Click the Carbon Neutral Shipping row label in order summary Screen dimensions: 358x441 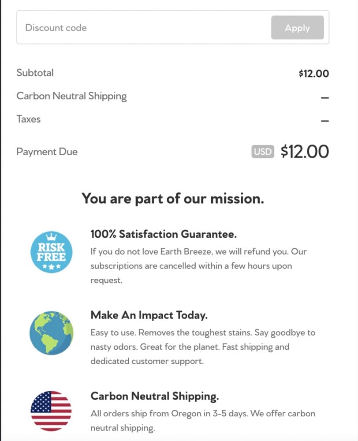(x=71, y=96)
